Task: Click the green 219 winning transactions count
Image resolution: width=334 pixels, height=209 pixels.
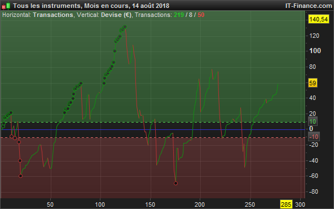Action: pyautogui.click(x=179, y=15)
